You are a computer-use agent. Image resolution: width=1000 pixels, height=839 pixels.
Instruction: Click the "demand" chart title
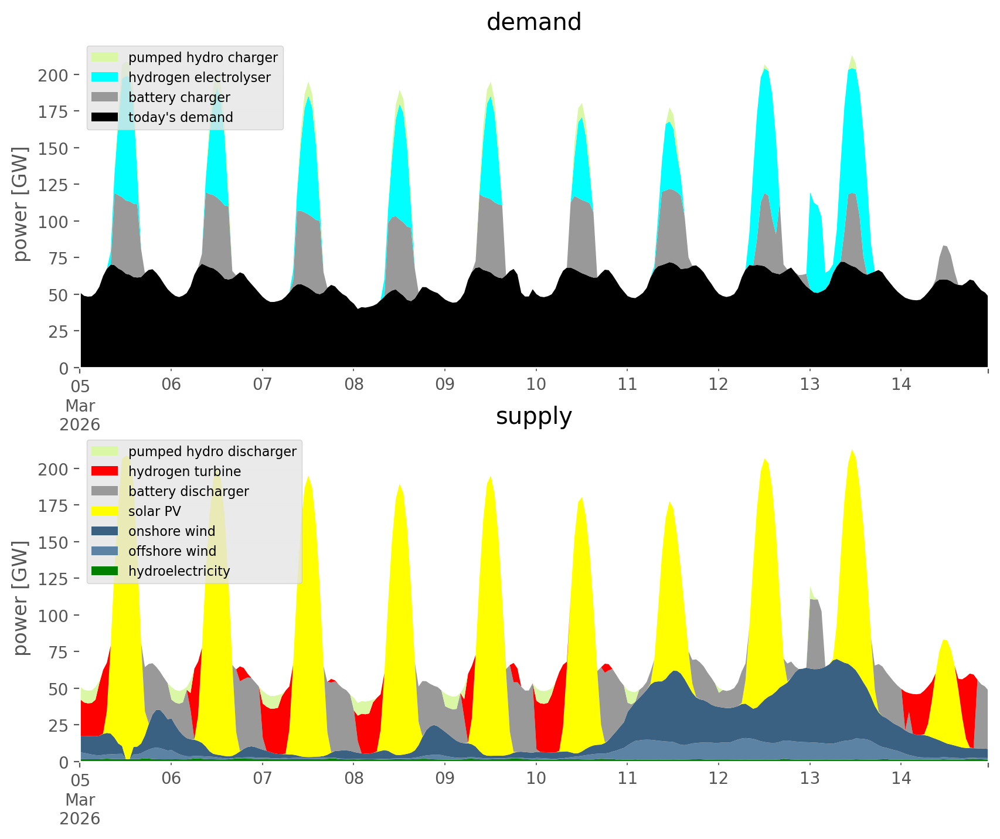tap(533, 22)
